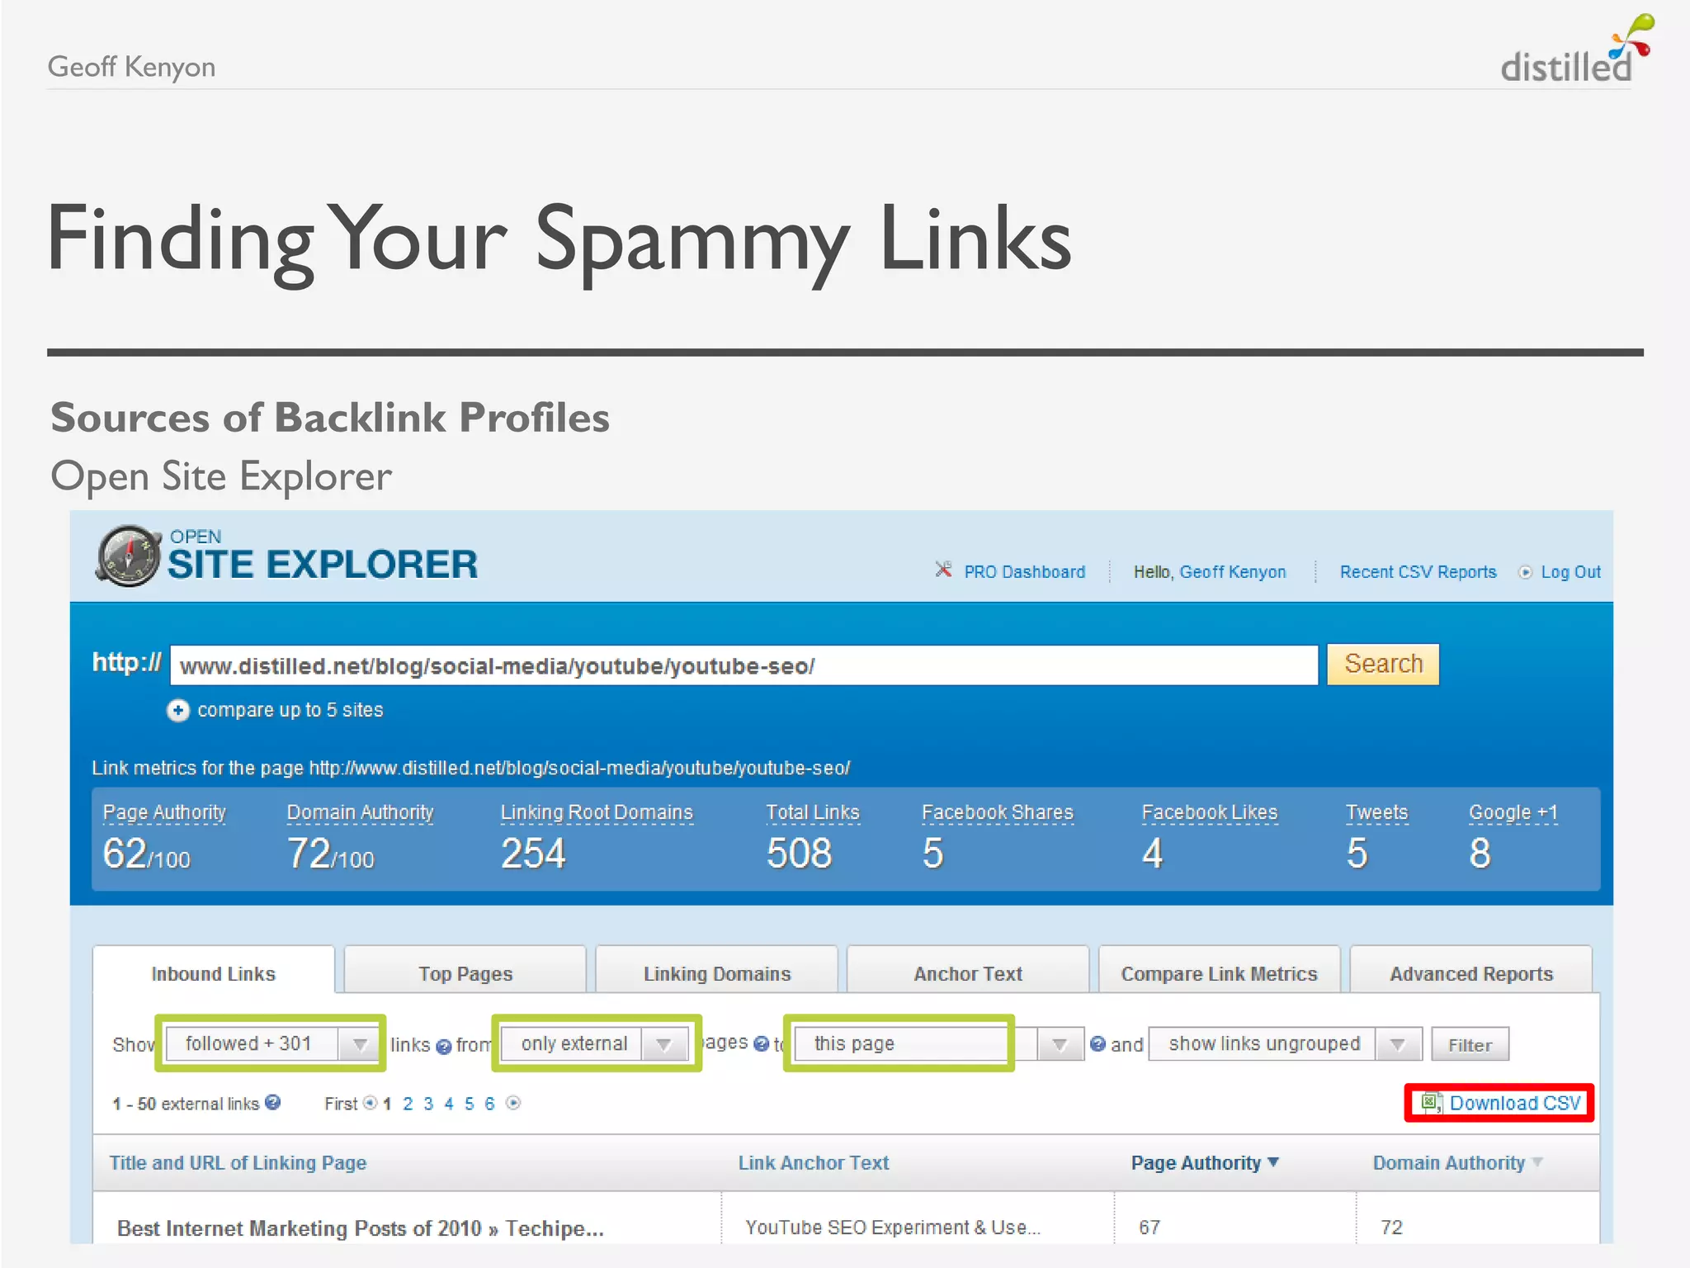Screen dimensions: 1690x1268
Task: Click the next-page pagination arrow icon
Action: click(513, 1103)
